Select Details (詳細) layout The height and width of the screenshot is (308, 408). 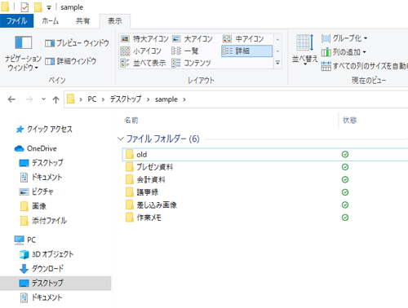coord(246,51)
